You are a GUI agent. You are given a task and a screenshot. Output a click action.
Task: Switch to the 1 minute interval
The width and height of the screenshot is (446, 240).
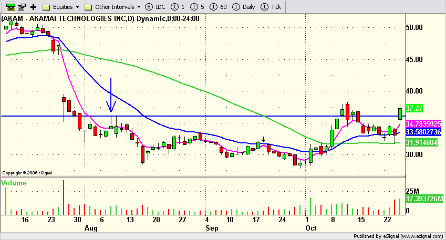pyautogui.click(x=178, y=7)
